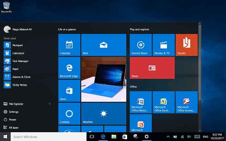
Task: Click the Windows Start button
Action: click(x=5, y=136)
